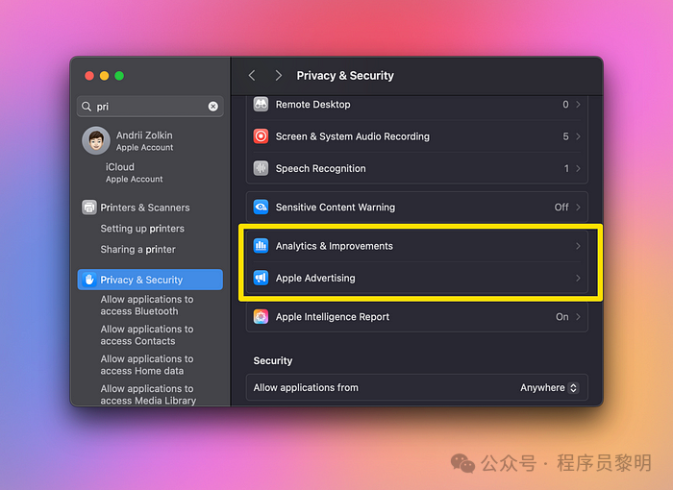Screen dimensions: 673x490
Task: Open Screen & System Audio Recording chevron
Action: (578, 136)
